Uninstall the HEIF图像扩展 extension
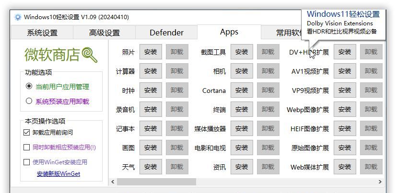 tap(371, 129)
